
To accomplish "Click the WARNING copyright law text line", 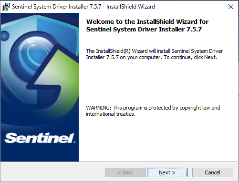I will [x=153, y=108].
